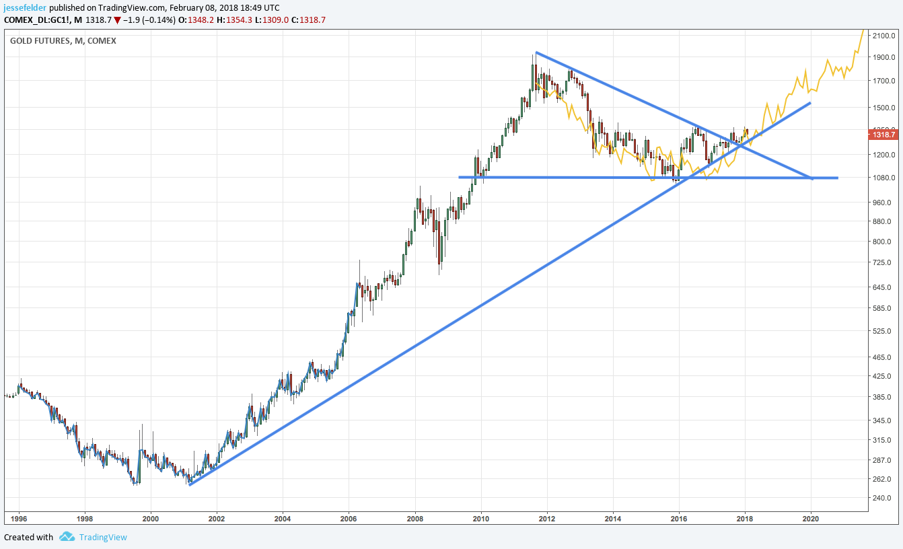Click the 2018 year label on time axis
This screenshot has width=903, height=549.
(745, 519)
